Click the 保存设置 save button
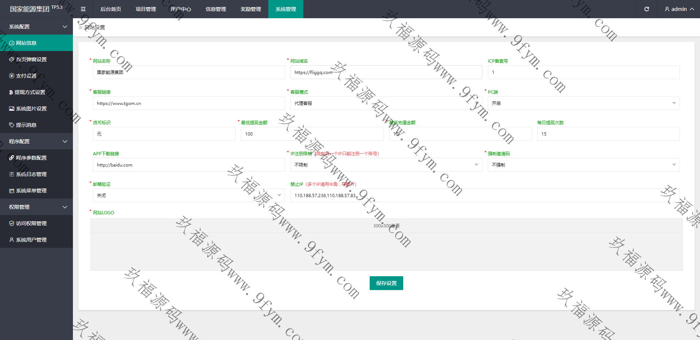The height and width of the screenshot is (340, 700). coord(386,283)
